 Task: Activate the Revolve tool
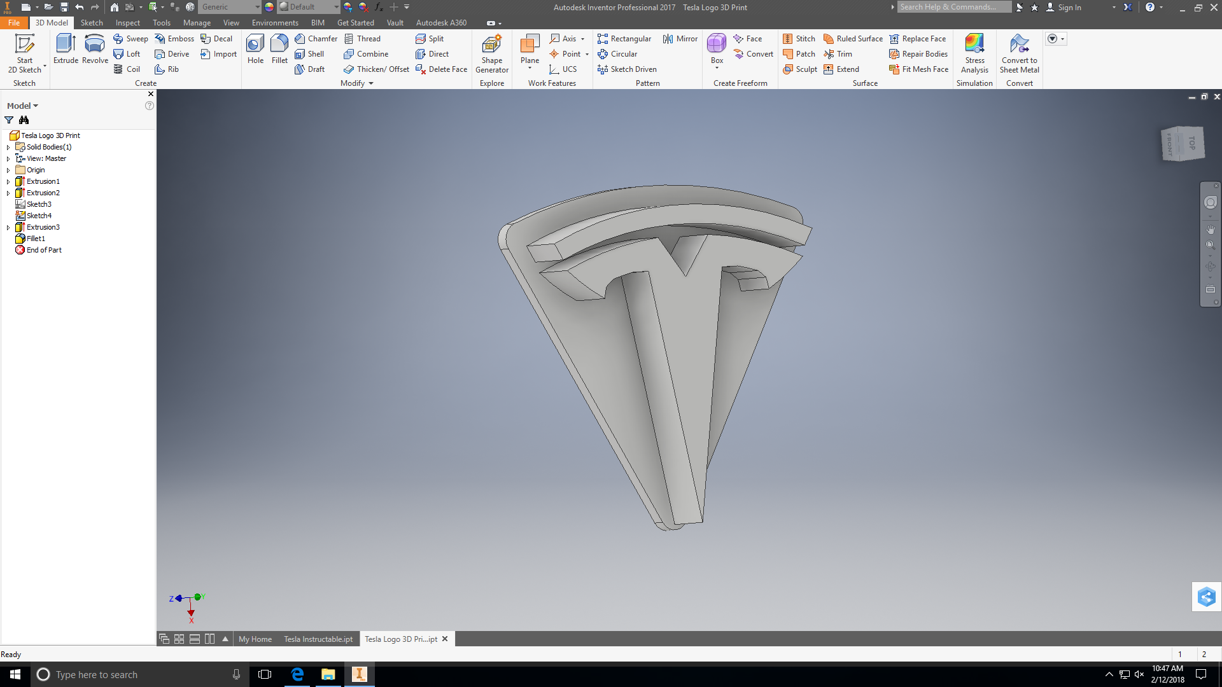coord(94,51)
